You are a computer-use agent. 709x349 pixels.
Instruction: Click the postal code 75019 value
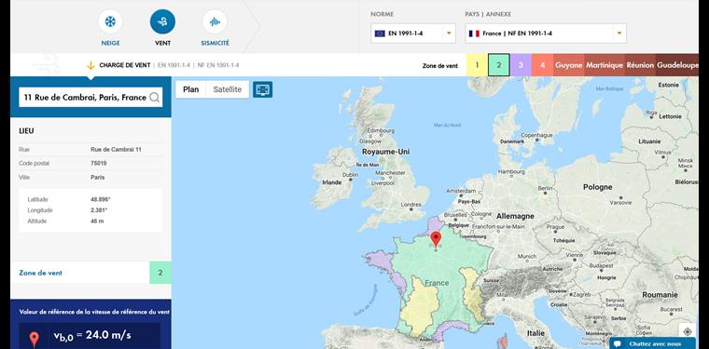click(x=99, y=163)
